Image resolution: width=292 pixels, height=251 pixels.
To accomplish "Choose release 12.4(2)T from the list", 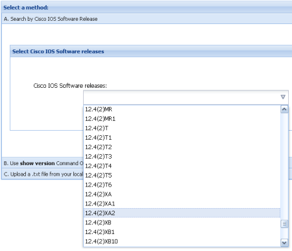I will coord(182,128).
